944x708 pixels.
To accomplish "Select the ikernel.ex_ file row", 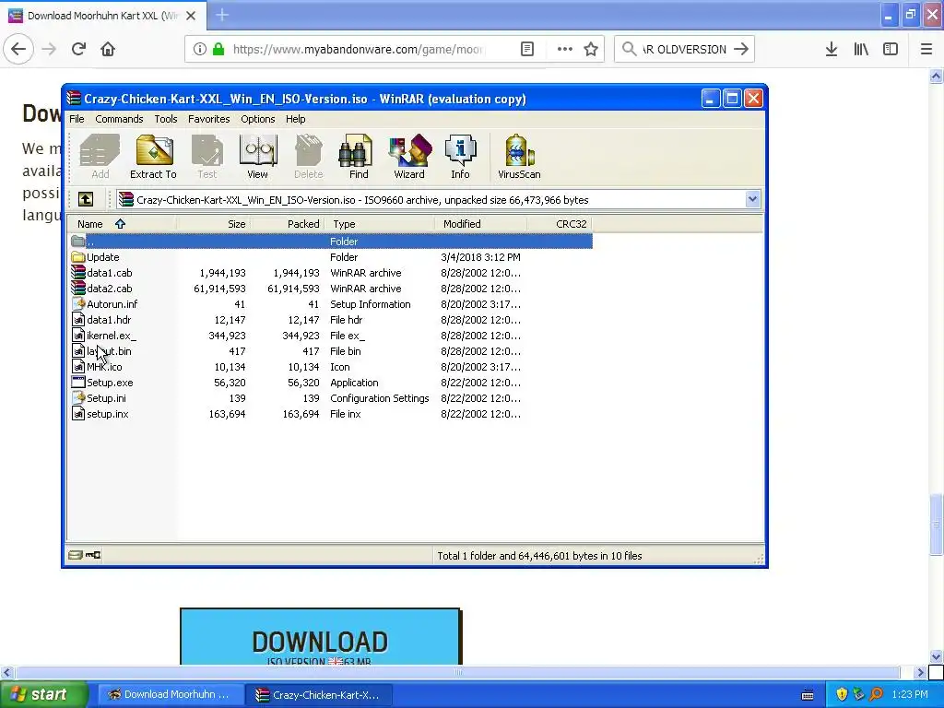I will point(330,336).
